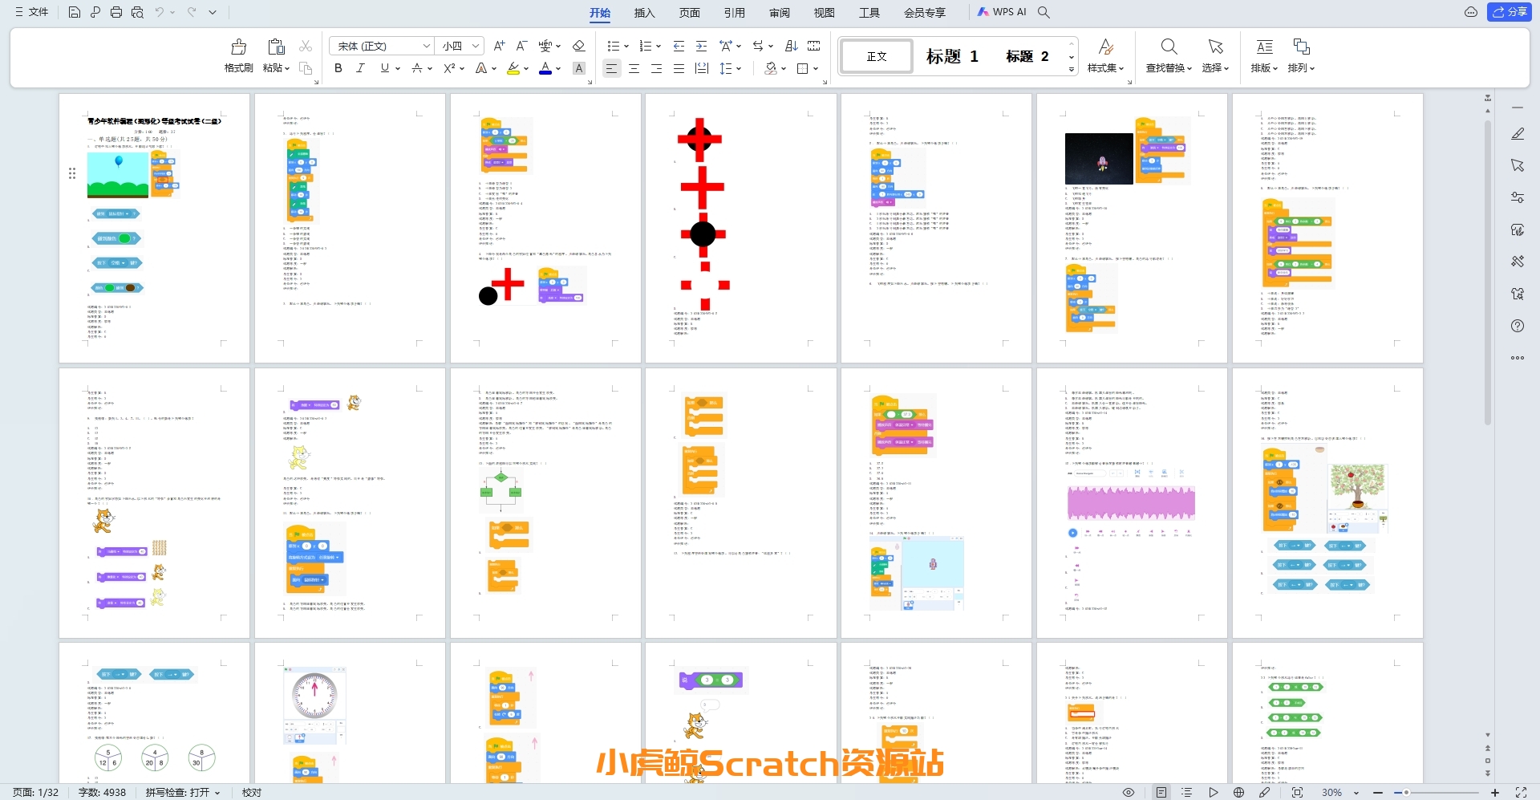Align paragraph to the right

[x=656, y=68]
